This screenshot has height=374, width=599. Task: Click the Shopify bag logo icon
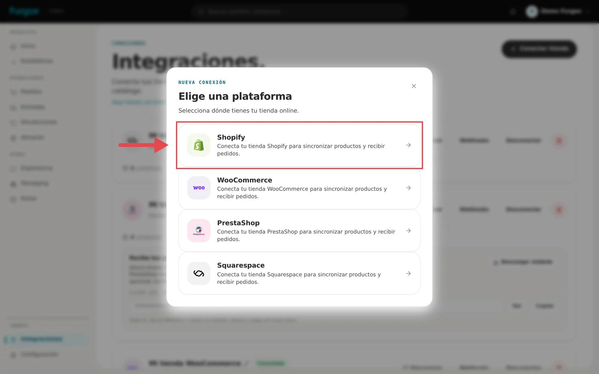pyautogui.click(x=199, y=145)
